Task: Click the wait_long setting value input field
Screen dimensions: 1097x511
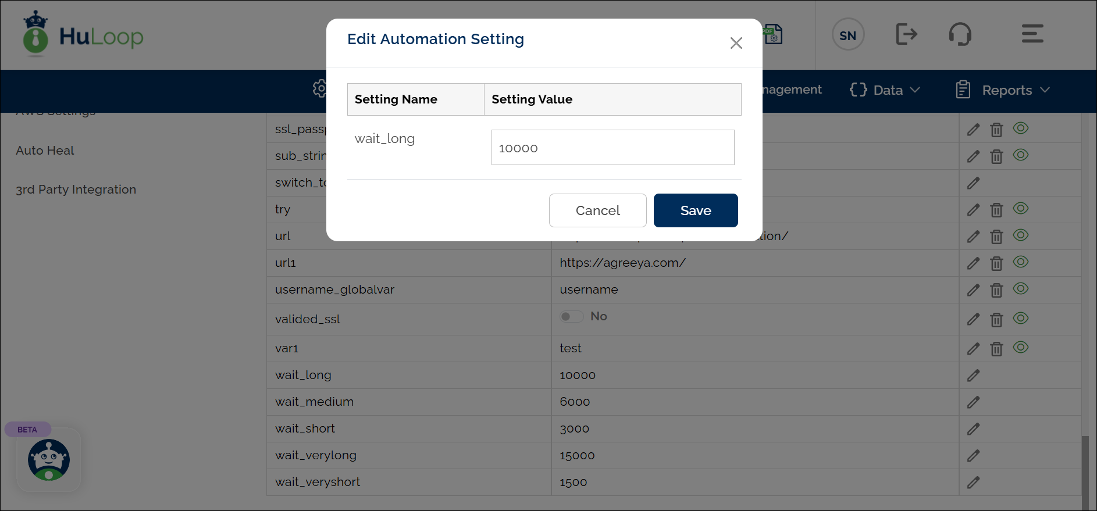Action: [612, 148]
